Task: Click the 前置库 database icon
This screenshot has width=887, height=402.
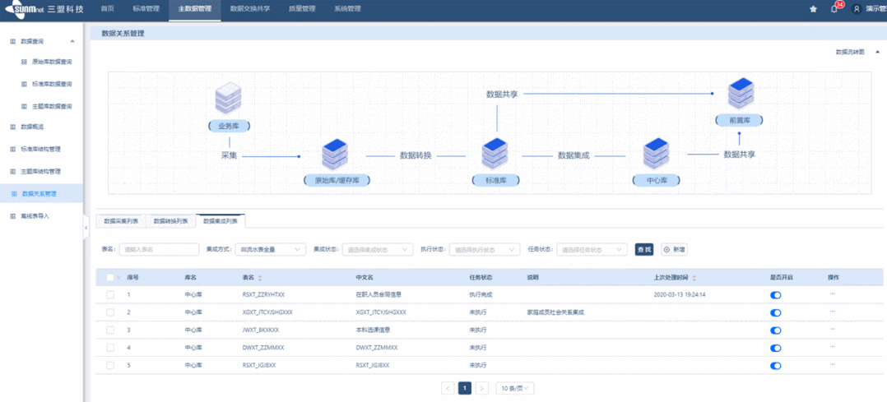Action: tap(739, 94)
